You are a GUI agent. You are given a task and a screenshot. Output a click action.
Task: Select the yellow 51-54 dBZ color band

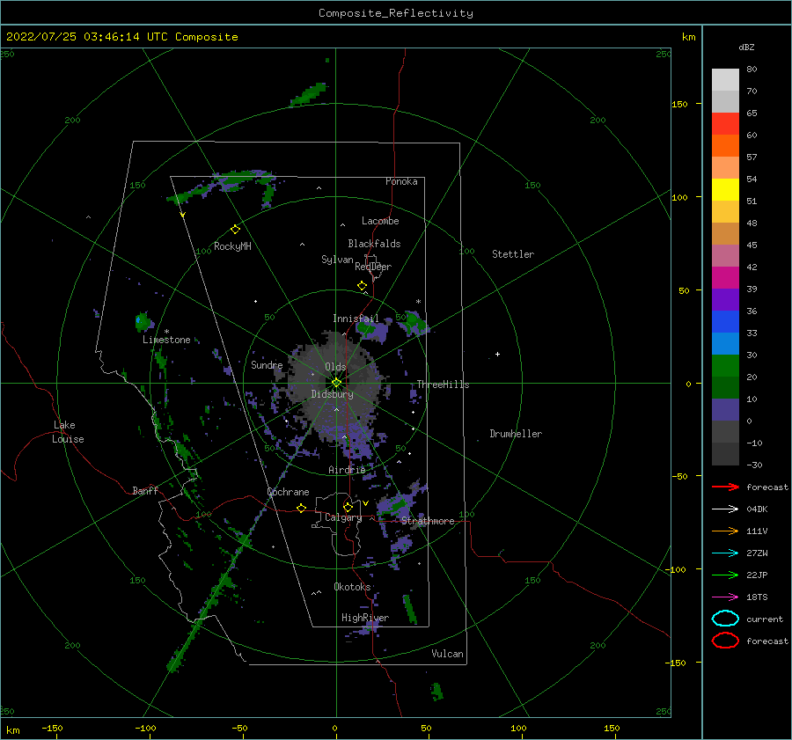725,189
